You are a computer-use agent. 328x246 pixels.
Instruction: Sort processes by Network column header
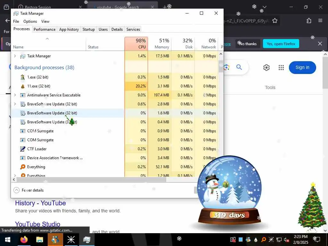[206, 44]
